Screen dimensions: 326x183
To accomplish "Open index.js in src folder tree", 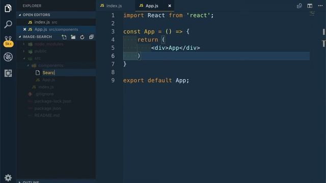I will tap(46, 87).
